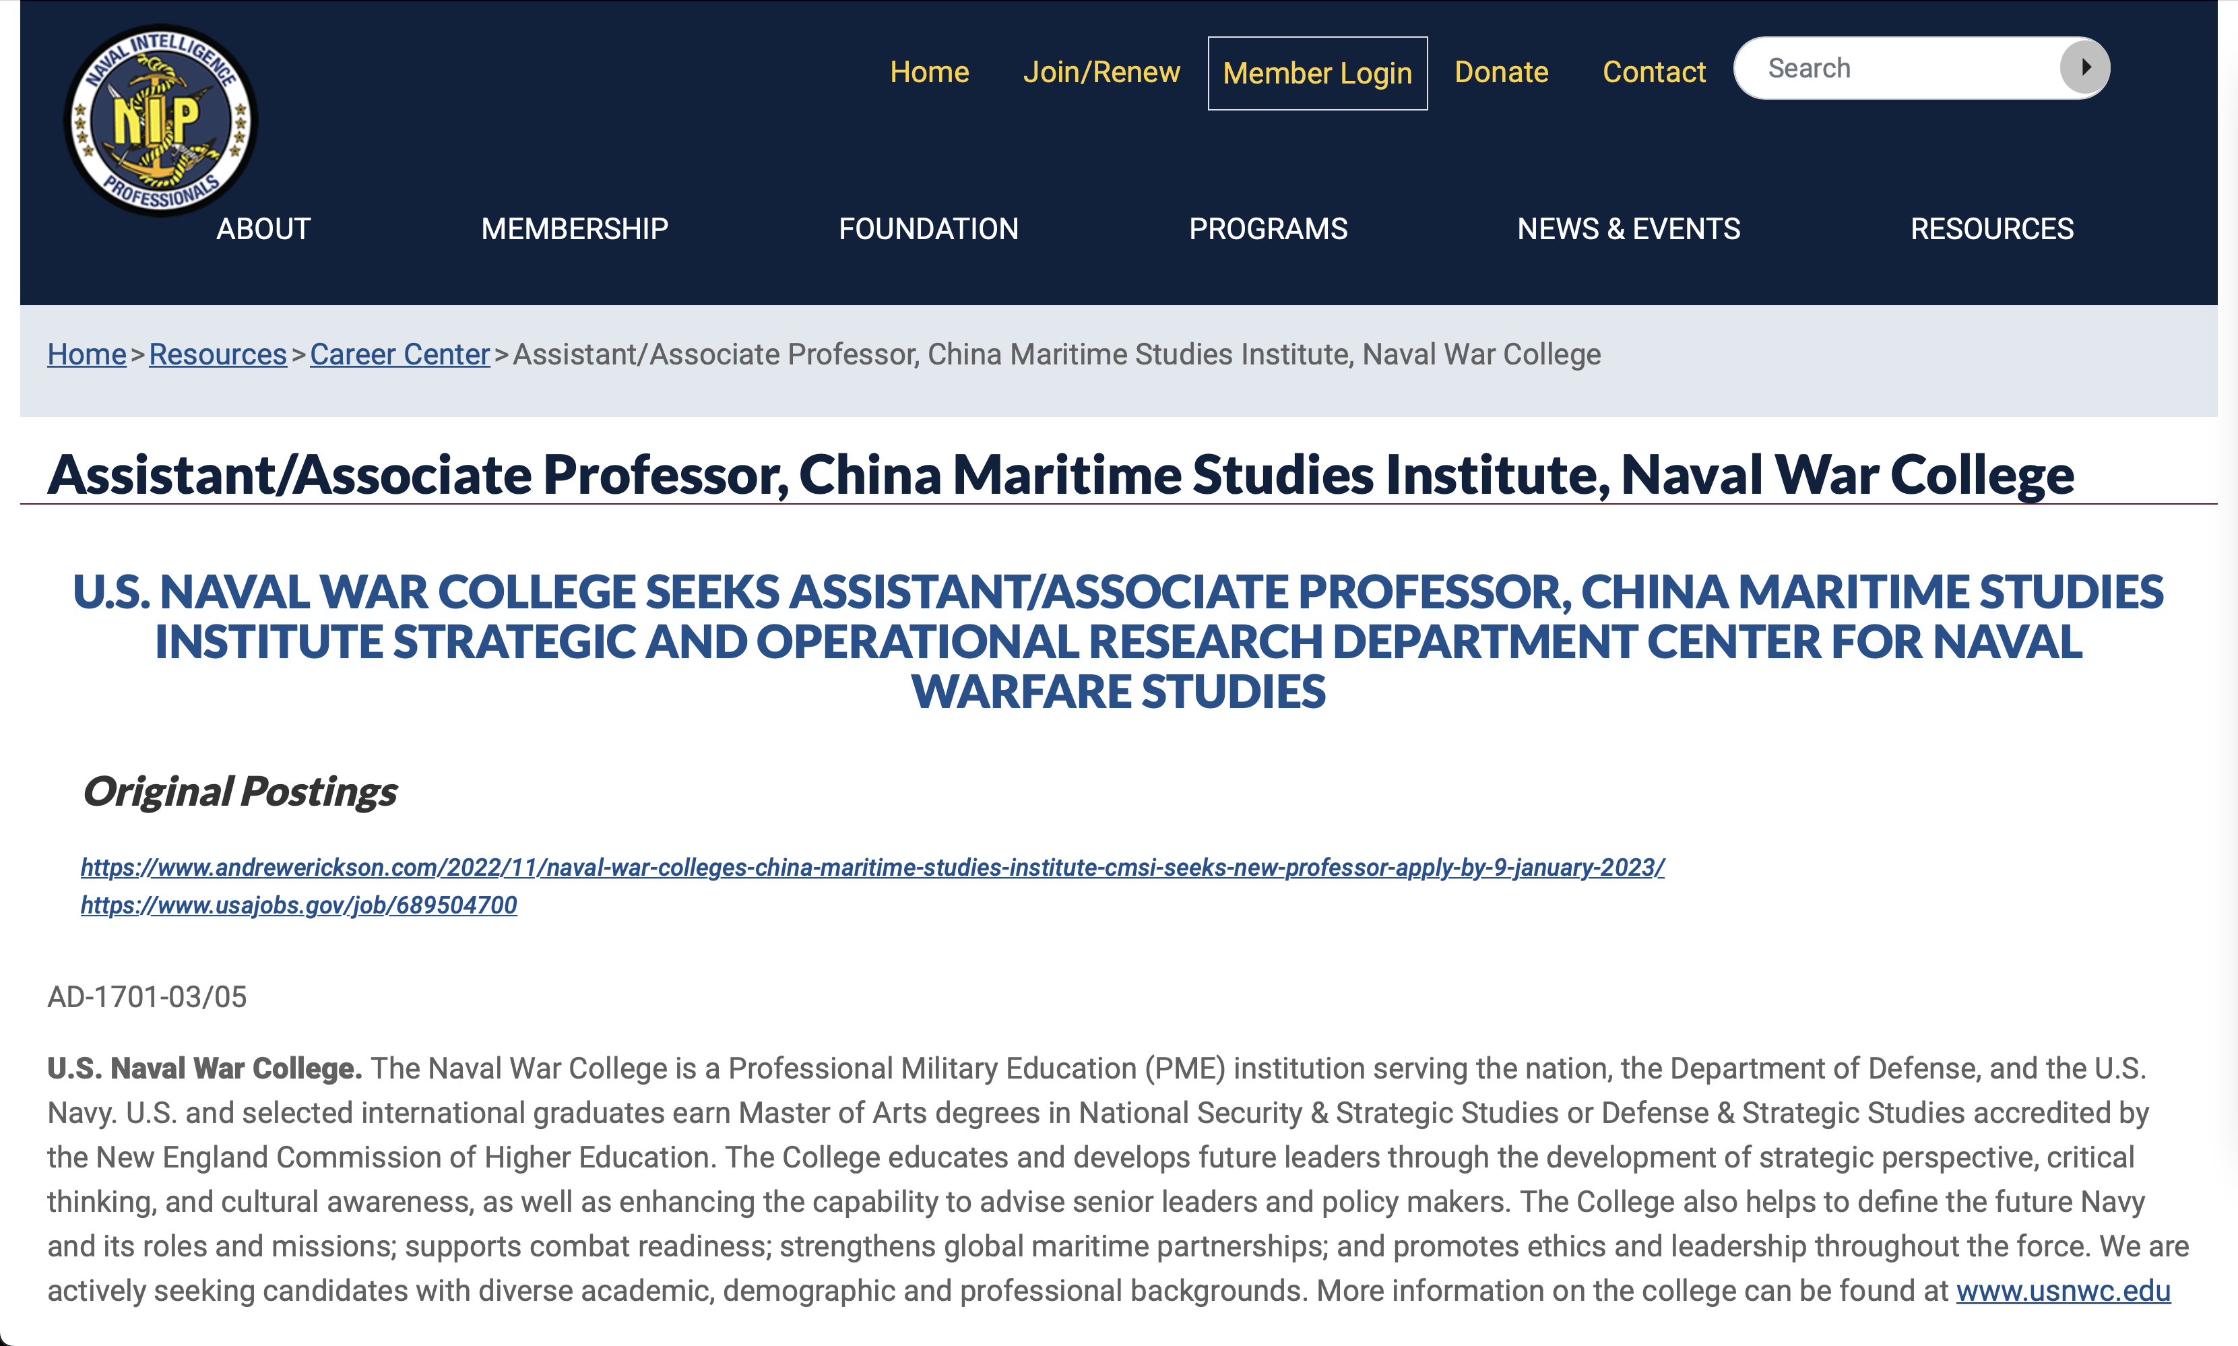
Task: Click the Career Center breadcrumb link
Action: coord(400,354)
